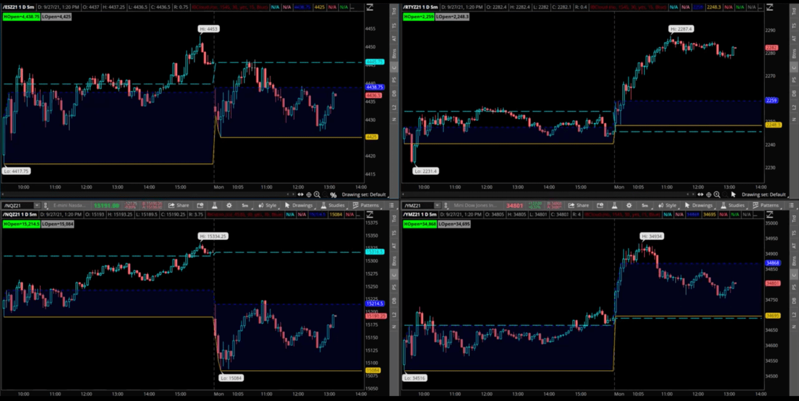The height and width of the screenshot is (401, 799).
Task: Click zoom magnifier icon under /RTYZ21 chart
Action: [717, 195]
